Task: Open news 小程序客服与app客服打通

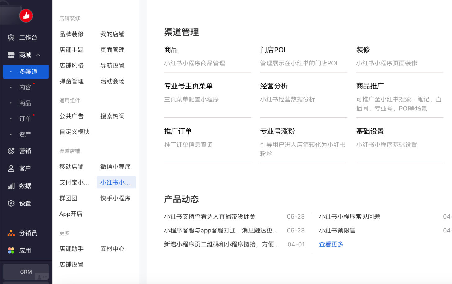Action: pos(221,230)
